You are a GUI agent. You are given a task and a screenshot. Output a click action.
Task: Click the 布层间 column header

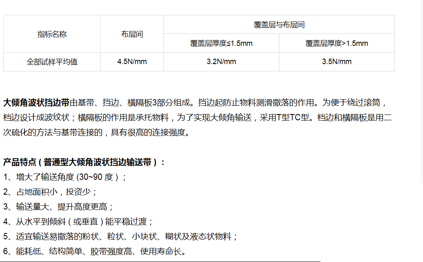click(132, 34)
